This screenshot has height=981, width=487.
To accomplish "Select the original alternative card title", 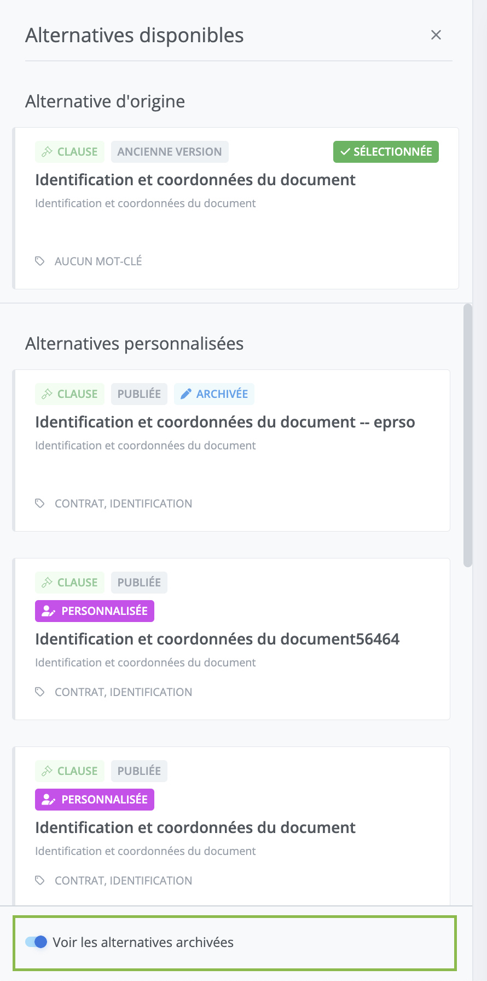I will (195, 180).
